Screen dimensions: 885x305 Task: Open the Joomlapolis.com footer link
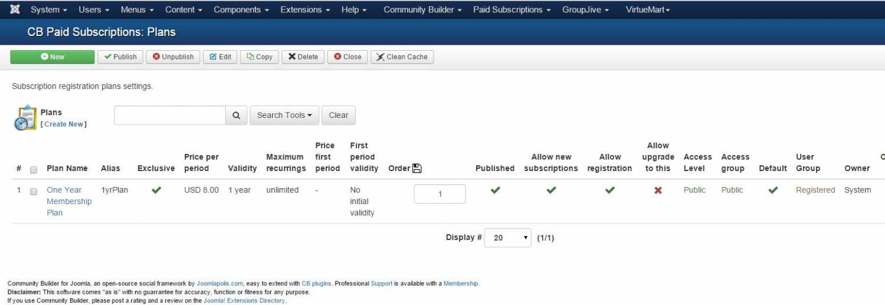pos(219,284)
